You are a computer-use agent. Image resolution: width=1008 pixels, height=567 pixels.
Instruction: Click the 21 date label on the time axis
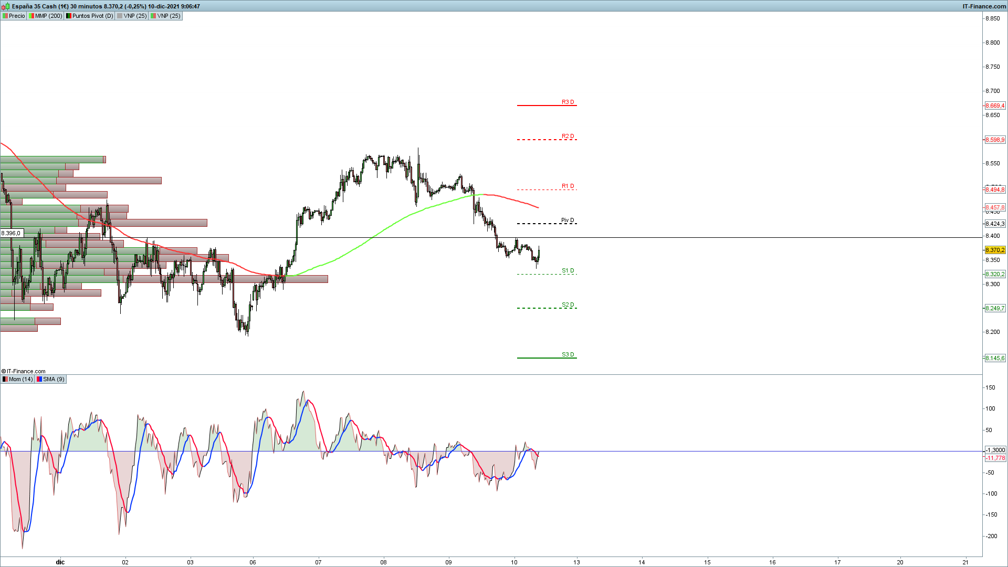(x=965, y=562)
